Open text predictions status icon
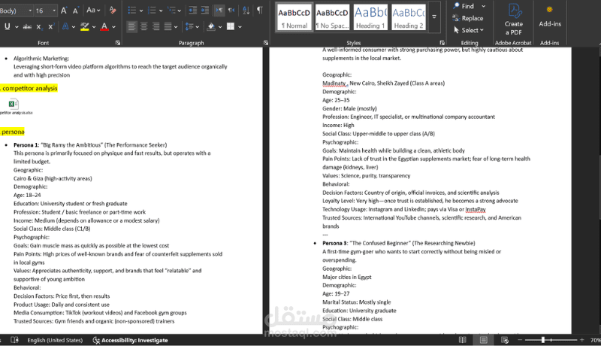The height and width of the screenshot is (346, 601). pos(14,340)
